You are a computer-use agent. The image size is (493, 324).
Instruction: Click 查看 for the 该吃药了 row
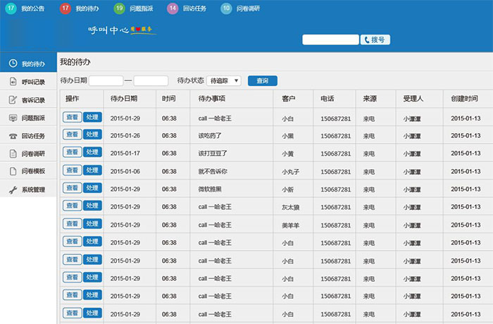point(73,135)
